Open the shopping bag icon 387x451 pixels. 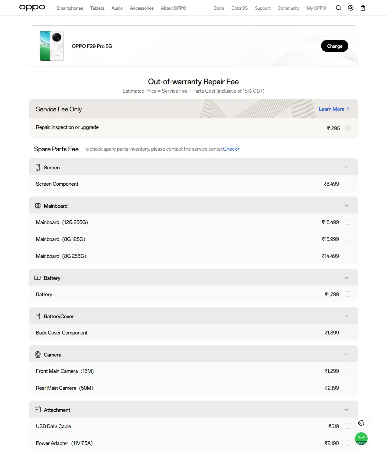[x=363, y=8]
